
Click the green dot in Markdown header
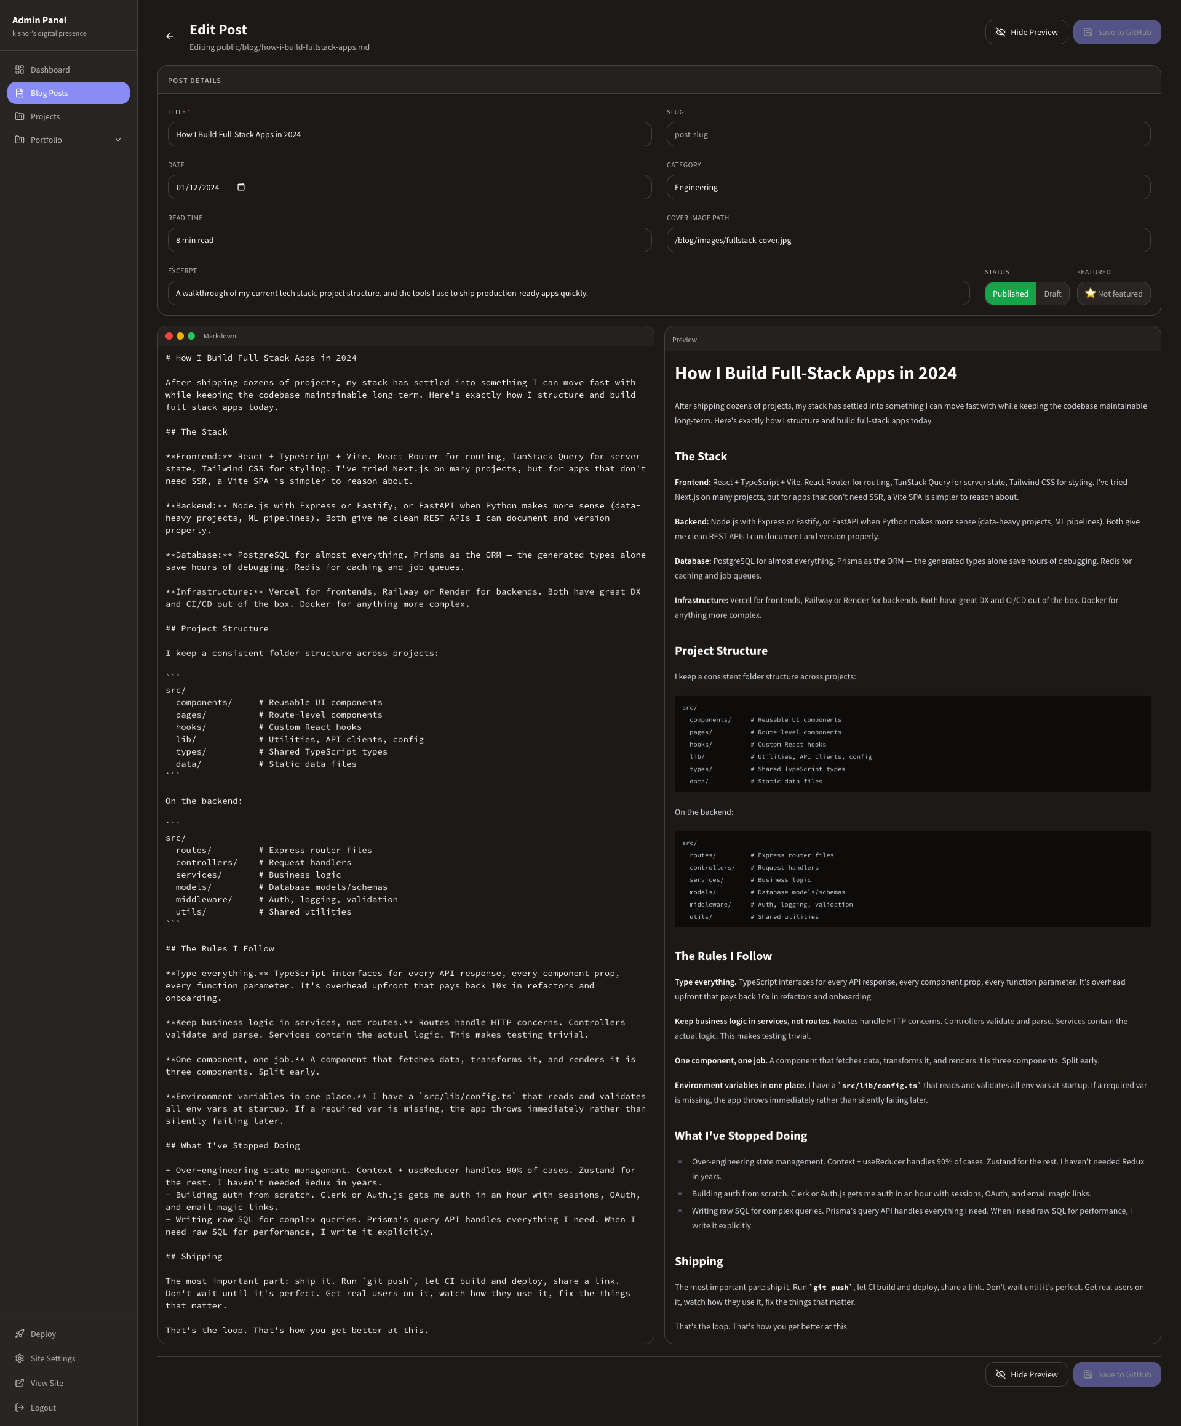point(191,336)
